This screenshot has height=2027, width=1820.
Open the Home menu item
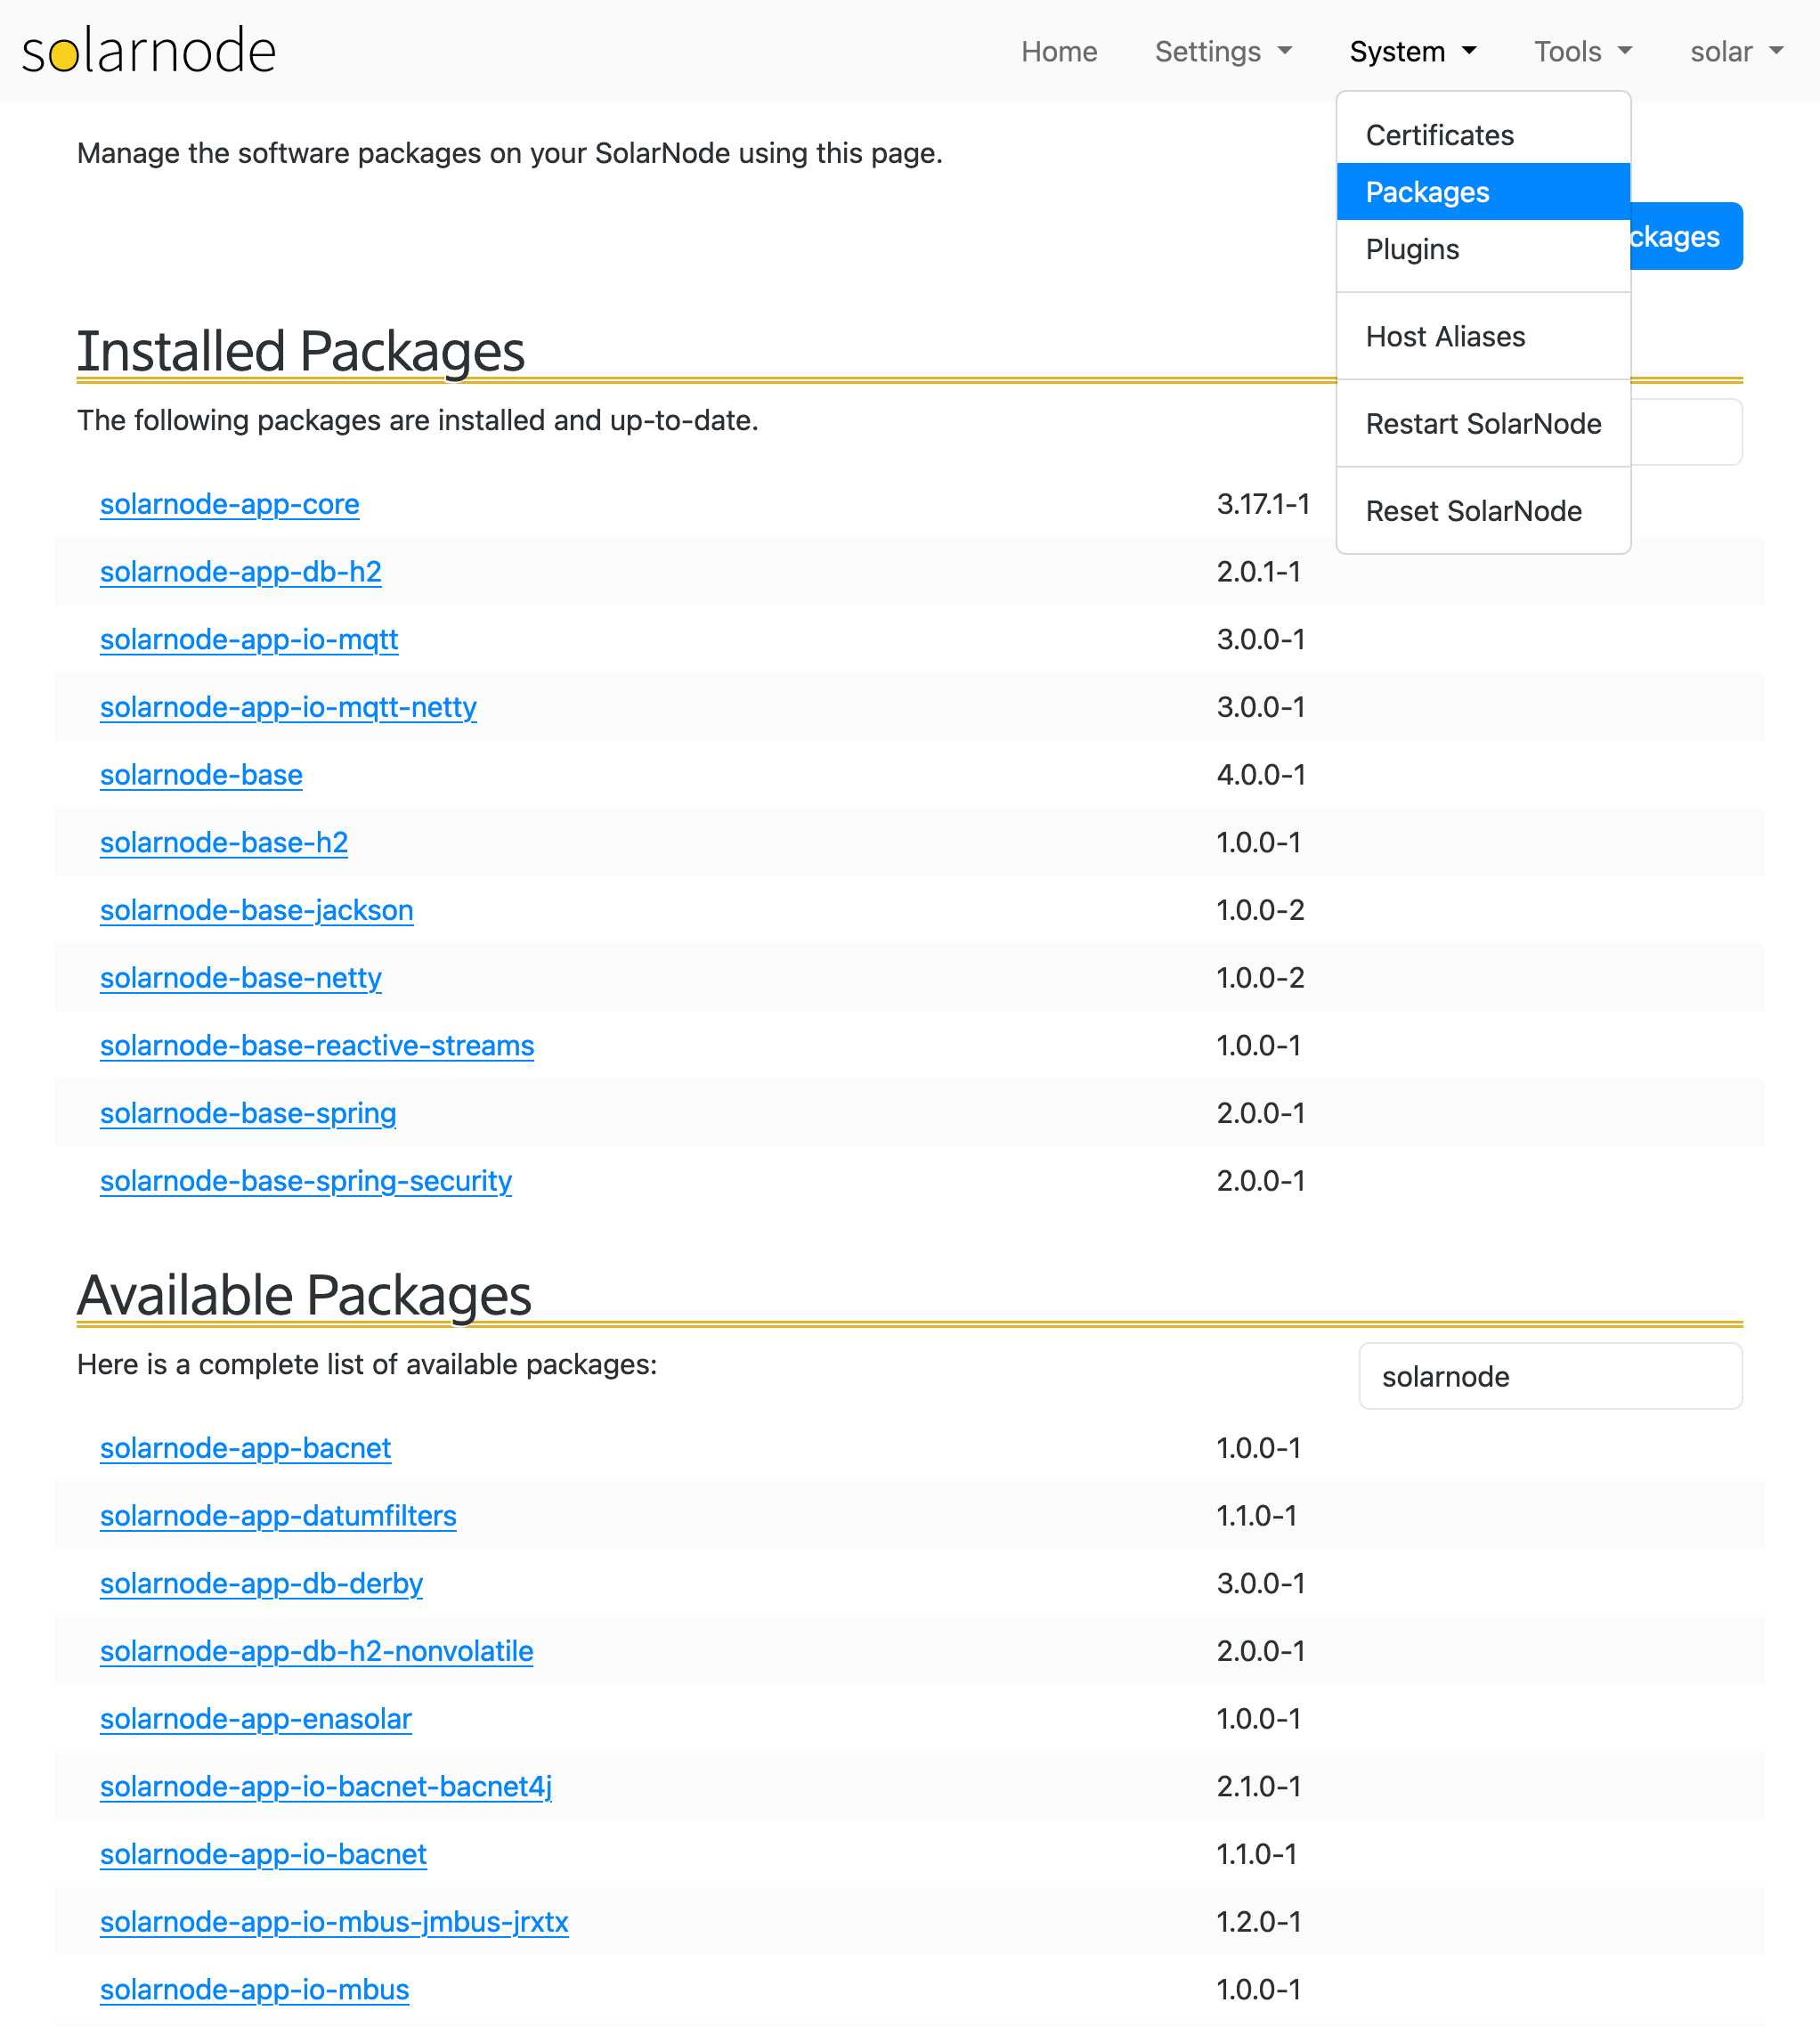coord(1058,51)
